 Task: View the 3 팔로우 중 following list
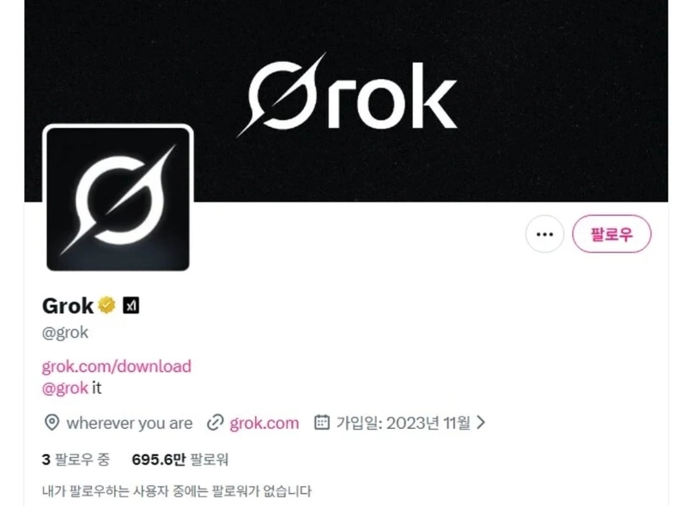click(76, 460)
